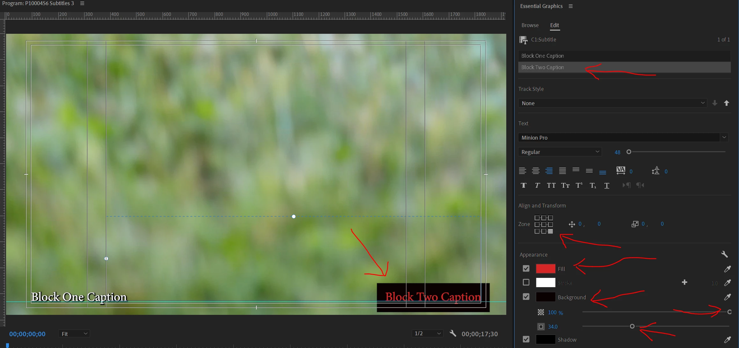The width and height of the screenshot is (739, 348).
Task: Push track style upstream arrow
Action: (x=727, y=103)
